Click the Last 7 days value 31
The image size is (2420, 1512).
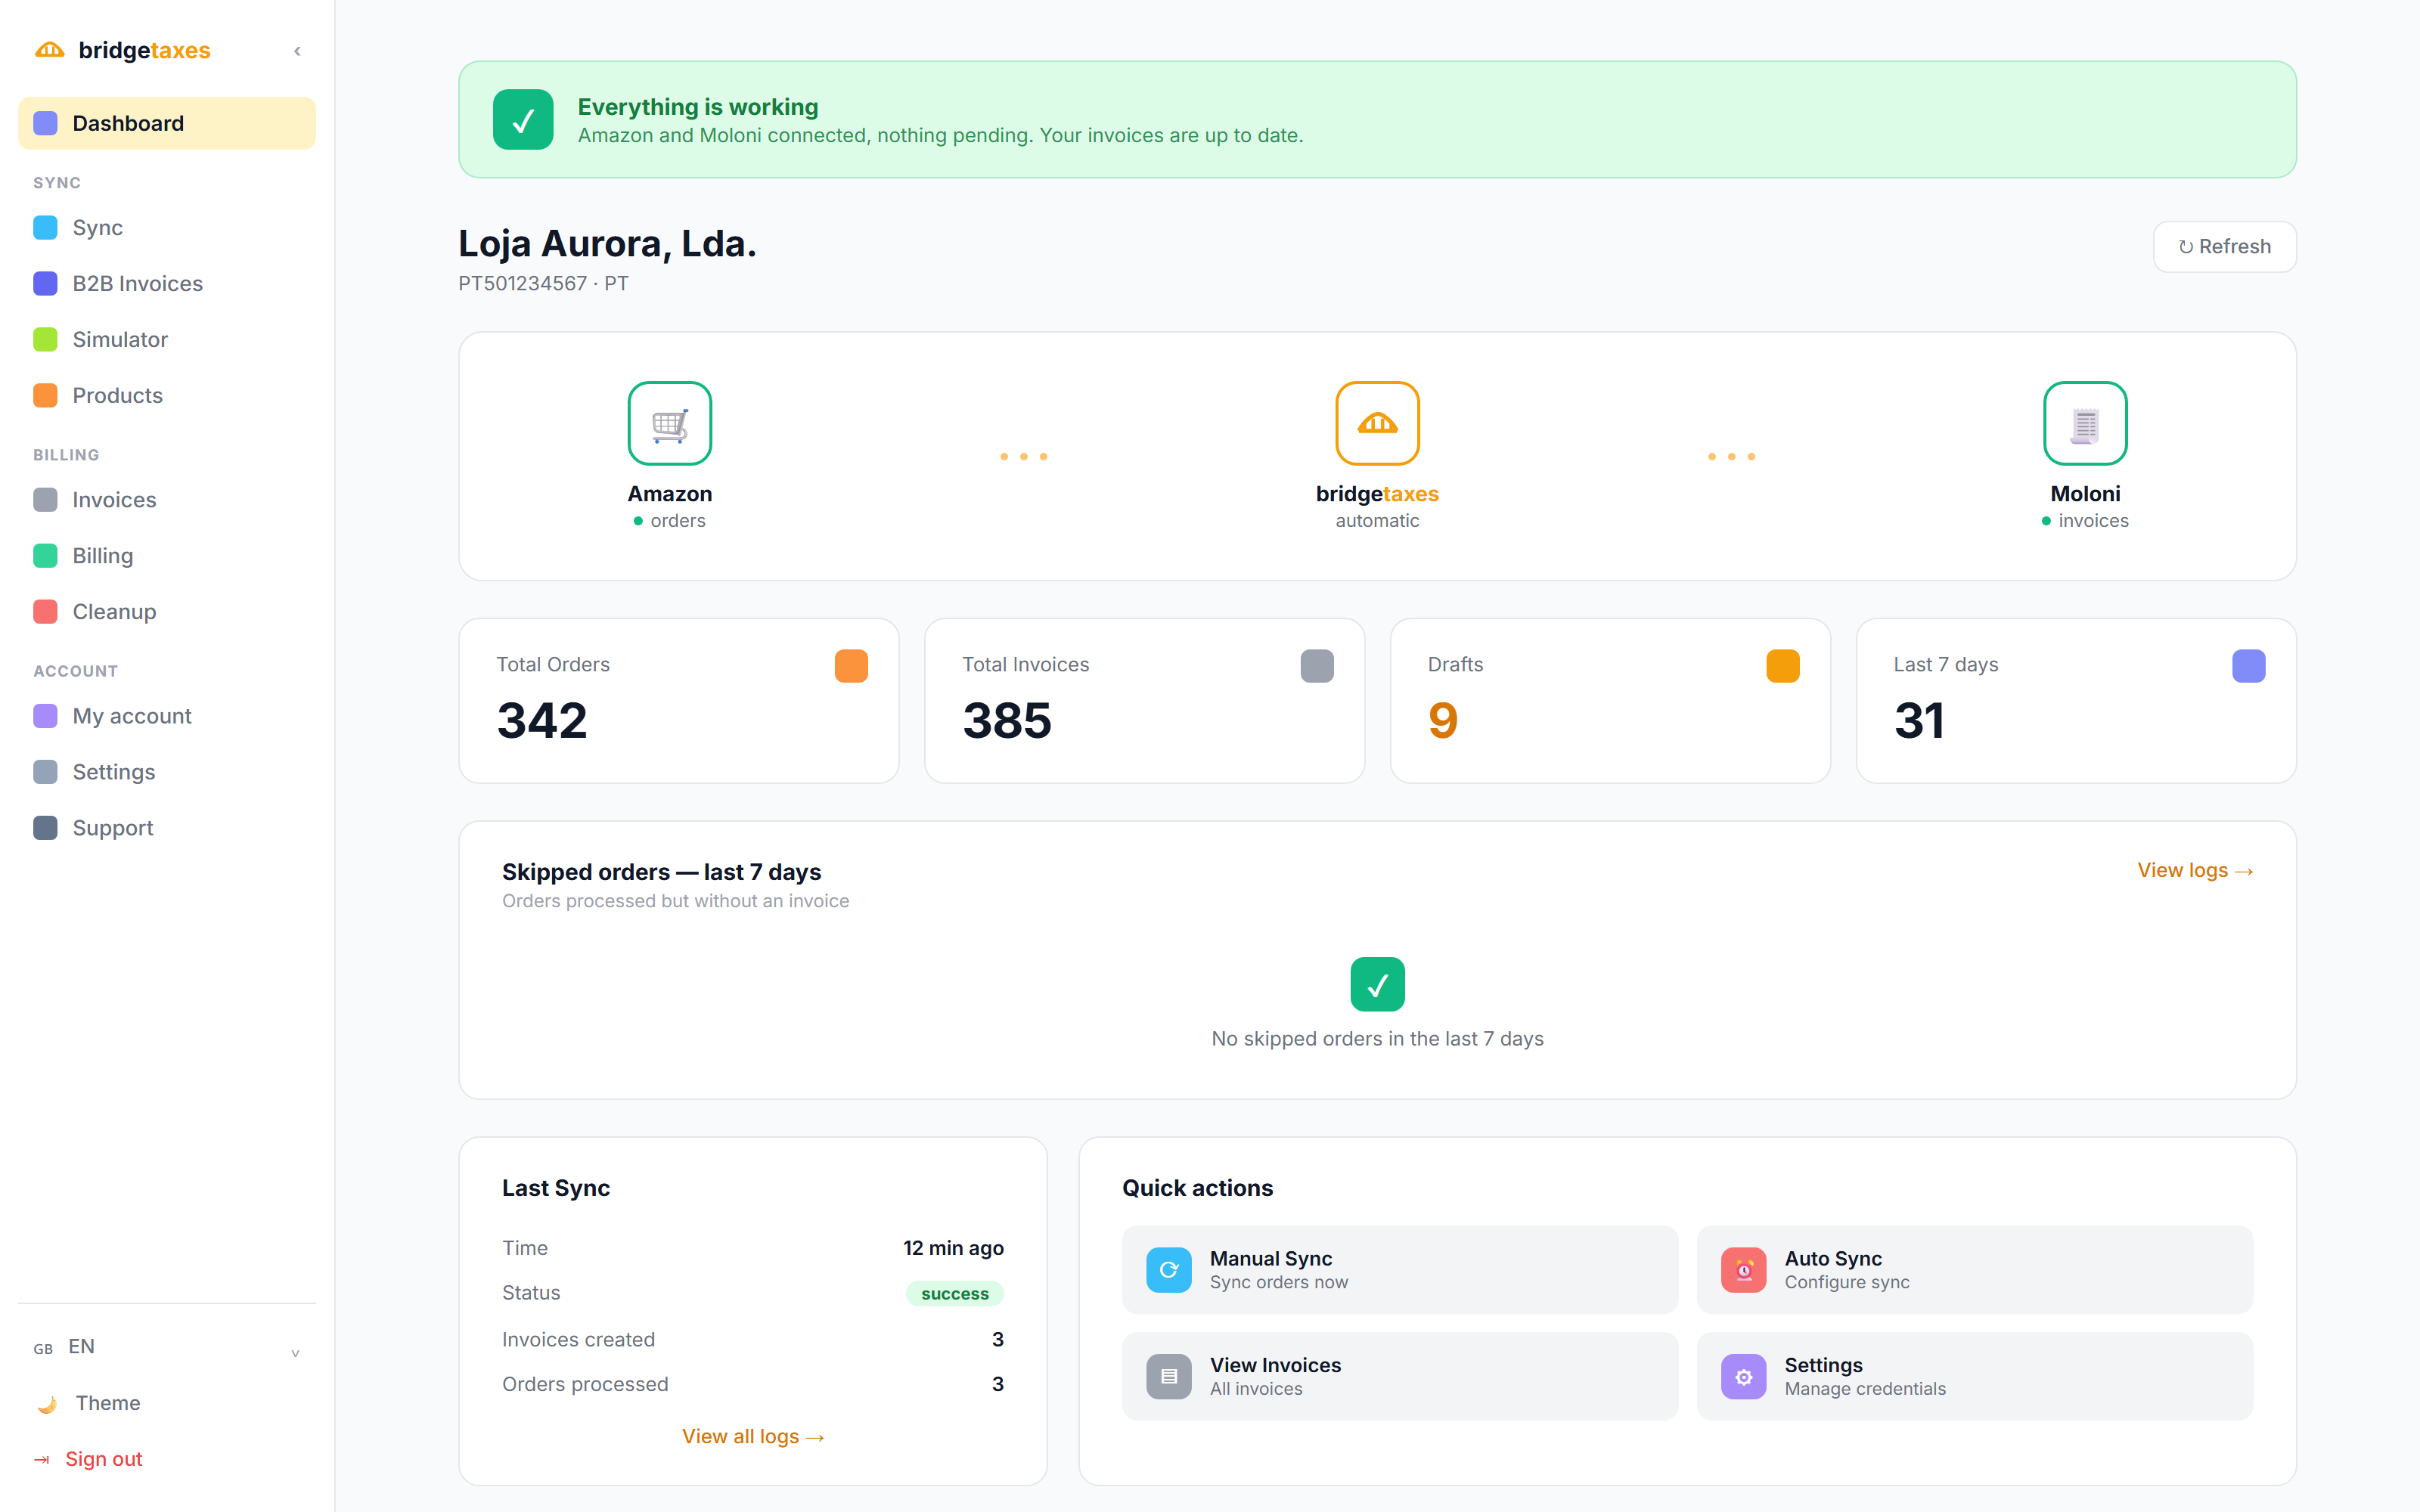pyautogui.click(x=1919, y=721)
